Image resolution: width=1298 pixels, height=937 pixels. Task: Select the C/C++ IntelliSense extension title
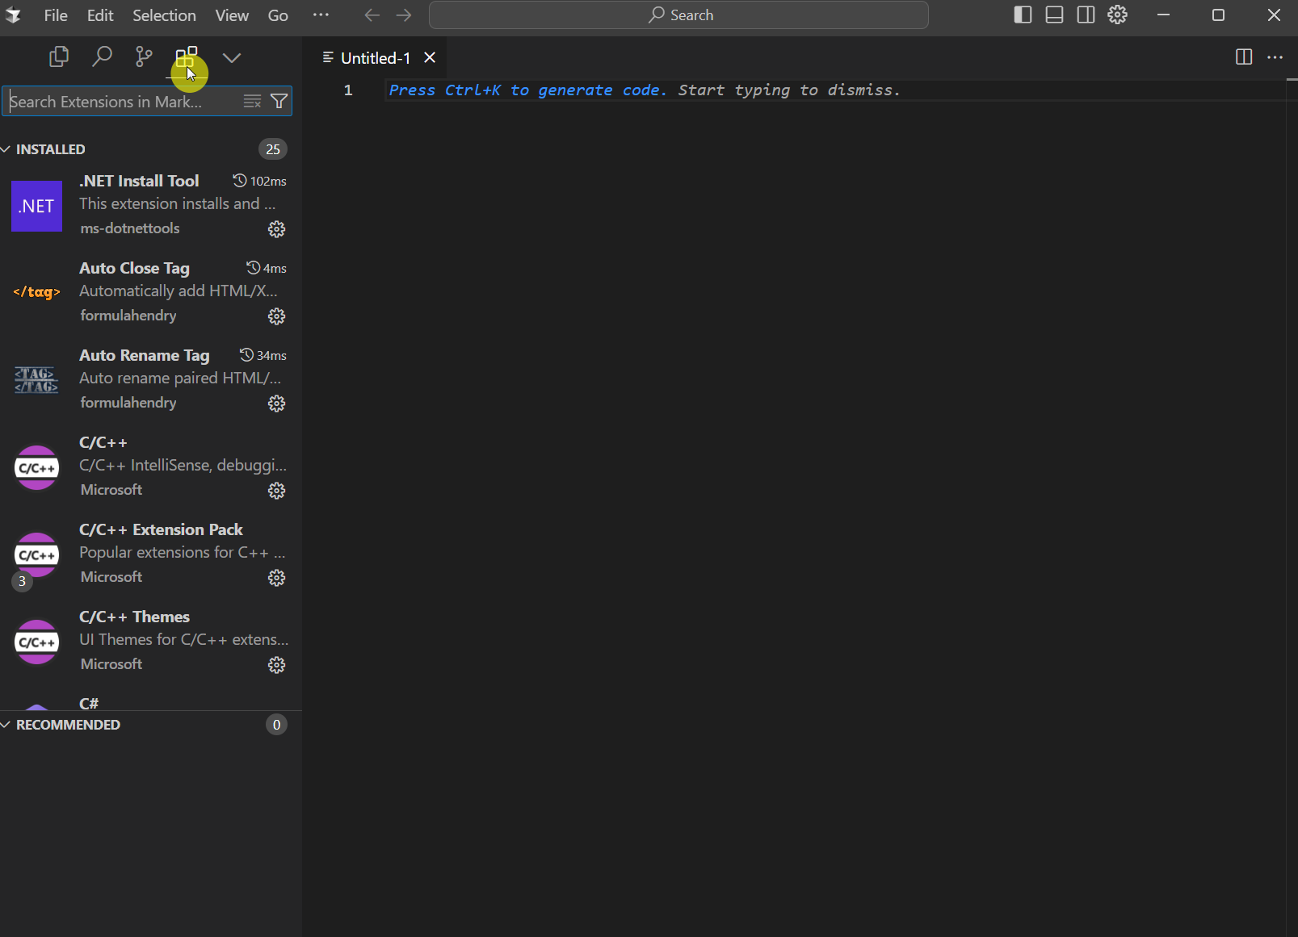[103, 442]
